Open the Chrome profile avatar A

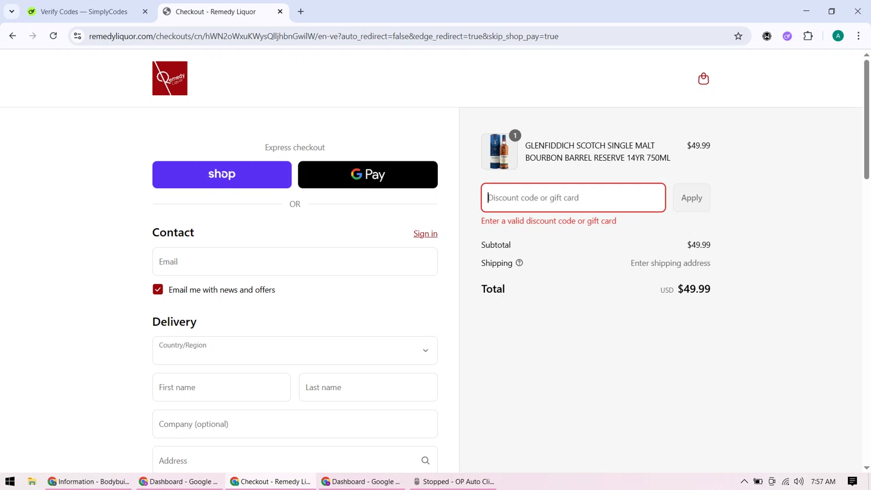pyautogui.click(x=838, y=36)
